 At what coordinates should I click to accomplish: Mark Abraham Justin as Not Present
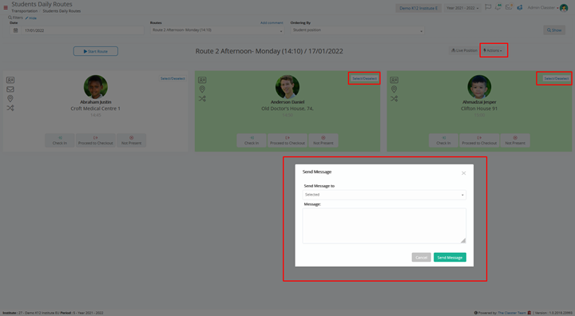click(x=131, y=140)
